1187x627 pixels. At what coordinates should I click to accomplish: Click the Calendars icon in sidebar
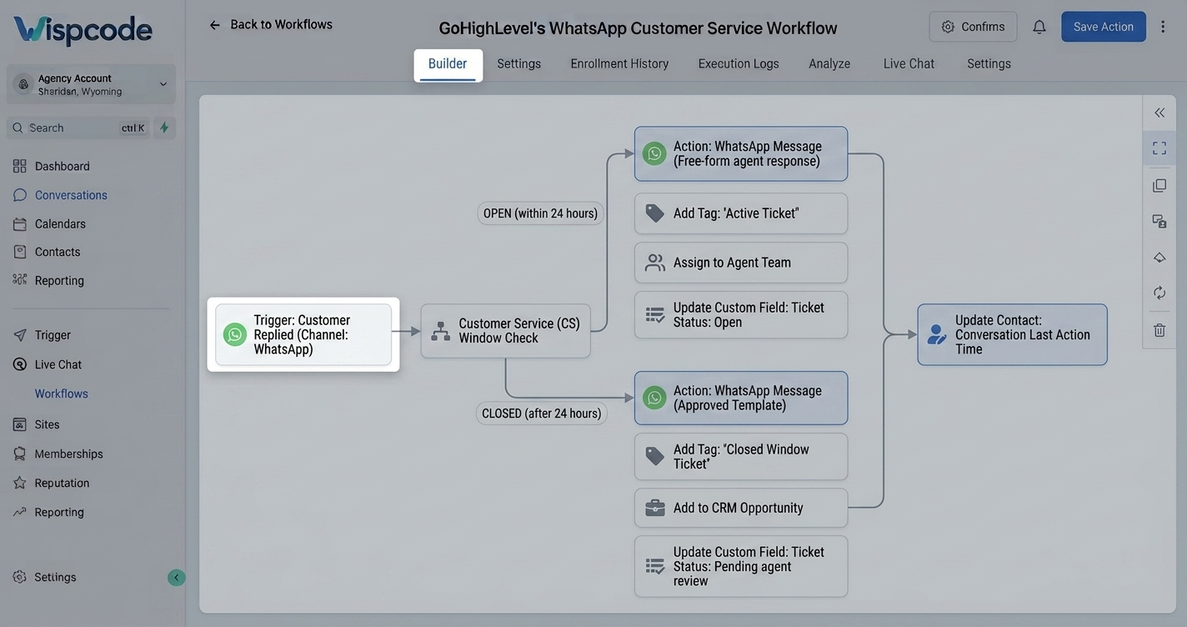coord(20,223)
